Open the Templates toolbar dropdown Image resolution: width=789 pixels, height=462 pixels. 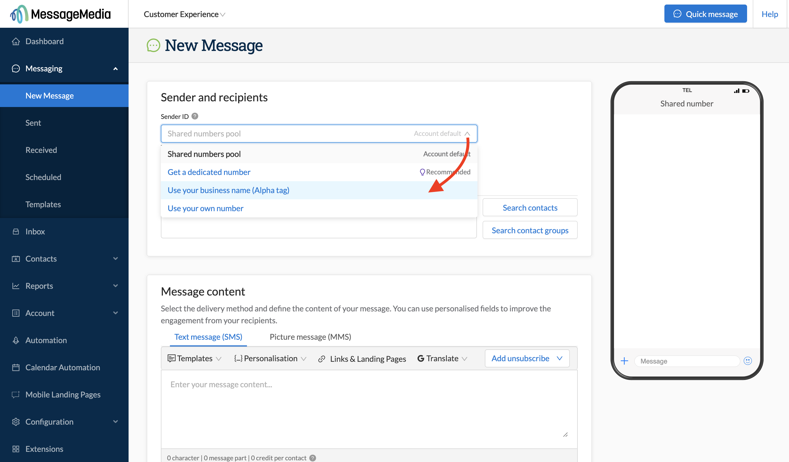click(x=195, y=358)
